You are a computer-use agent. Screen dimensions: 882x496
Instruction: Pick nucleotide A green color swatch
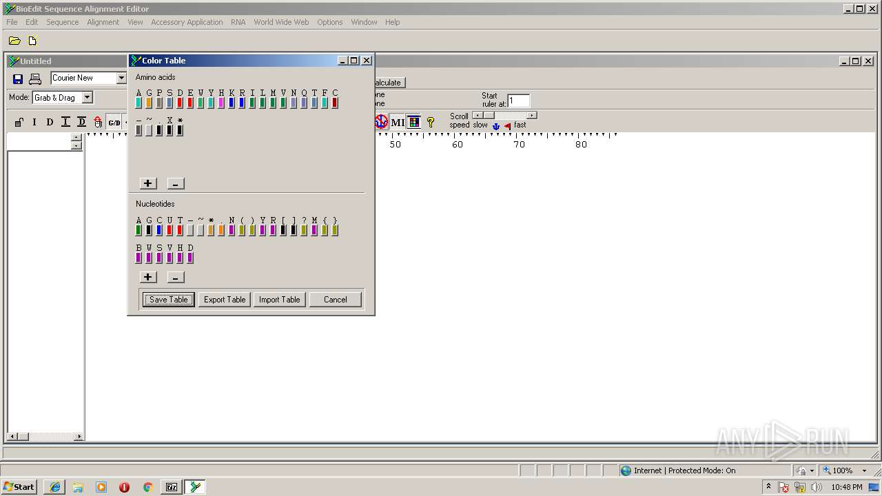point(139,229)
